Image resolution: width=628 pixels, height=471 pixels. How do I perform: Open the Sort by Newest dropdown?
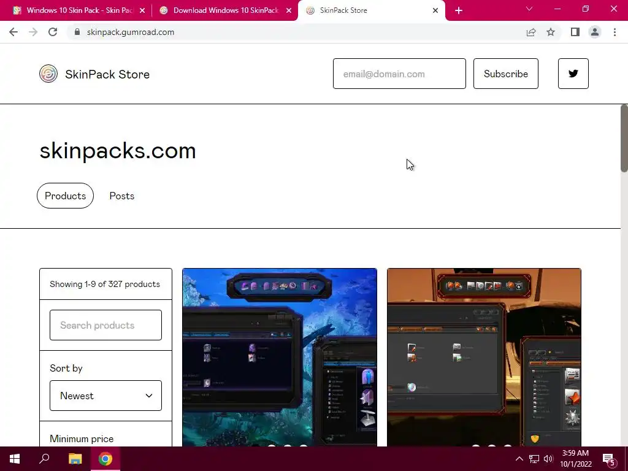pos(105,396)
